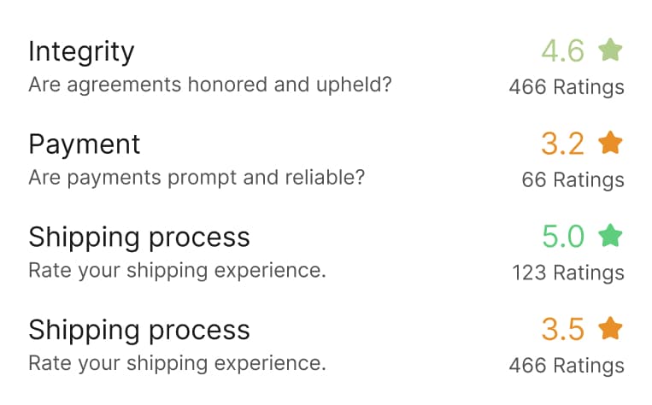
Task: Select the Integrity heading
Action: (x=81, y=51)
